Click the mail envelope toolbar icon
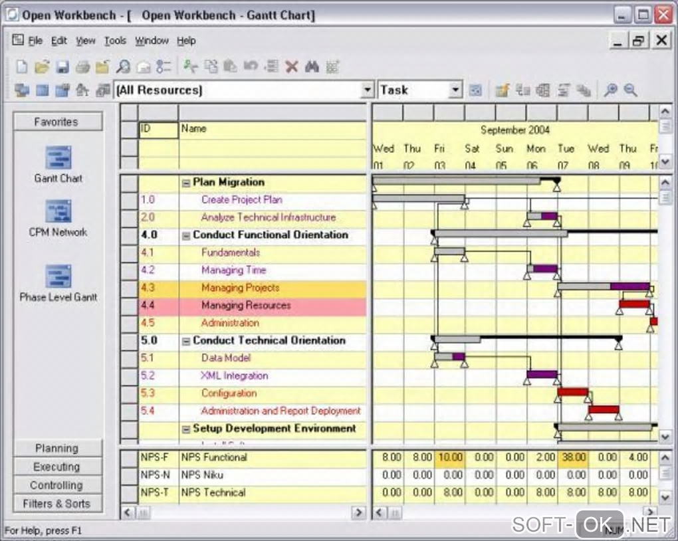The image size is (678, 541). click(144, 66)
